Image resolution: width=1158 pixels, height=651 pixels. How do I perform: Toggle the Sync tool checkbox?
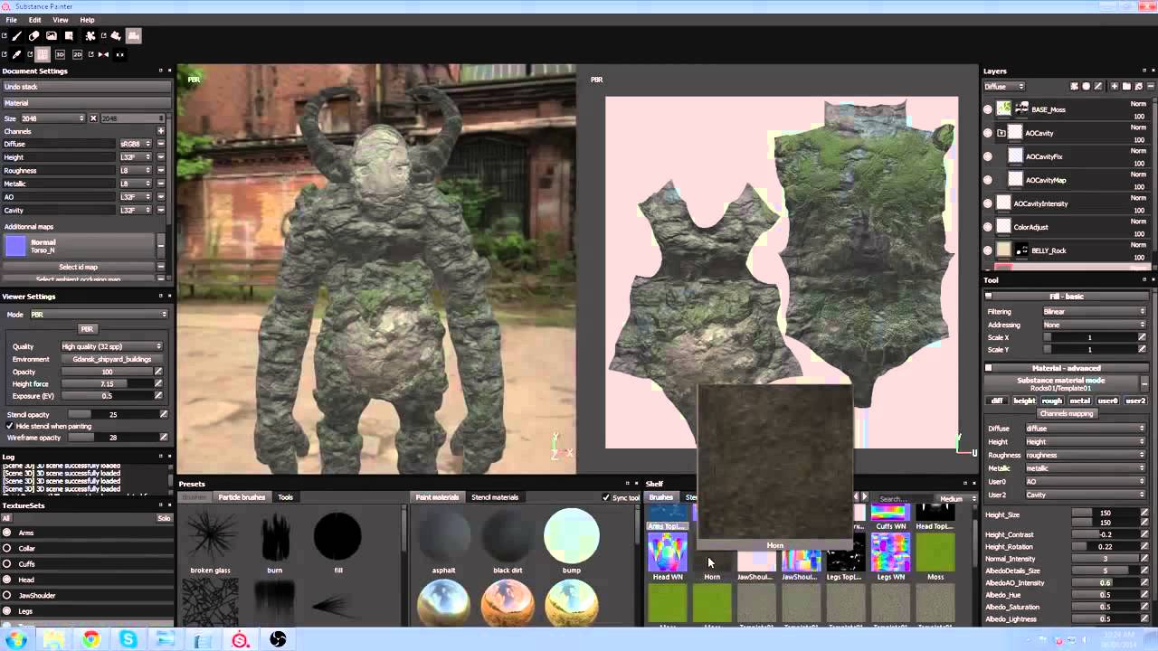[x=606, y=497]
